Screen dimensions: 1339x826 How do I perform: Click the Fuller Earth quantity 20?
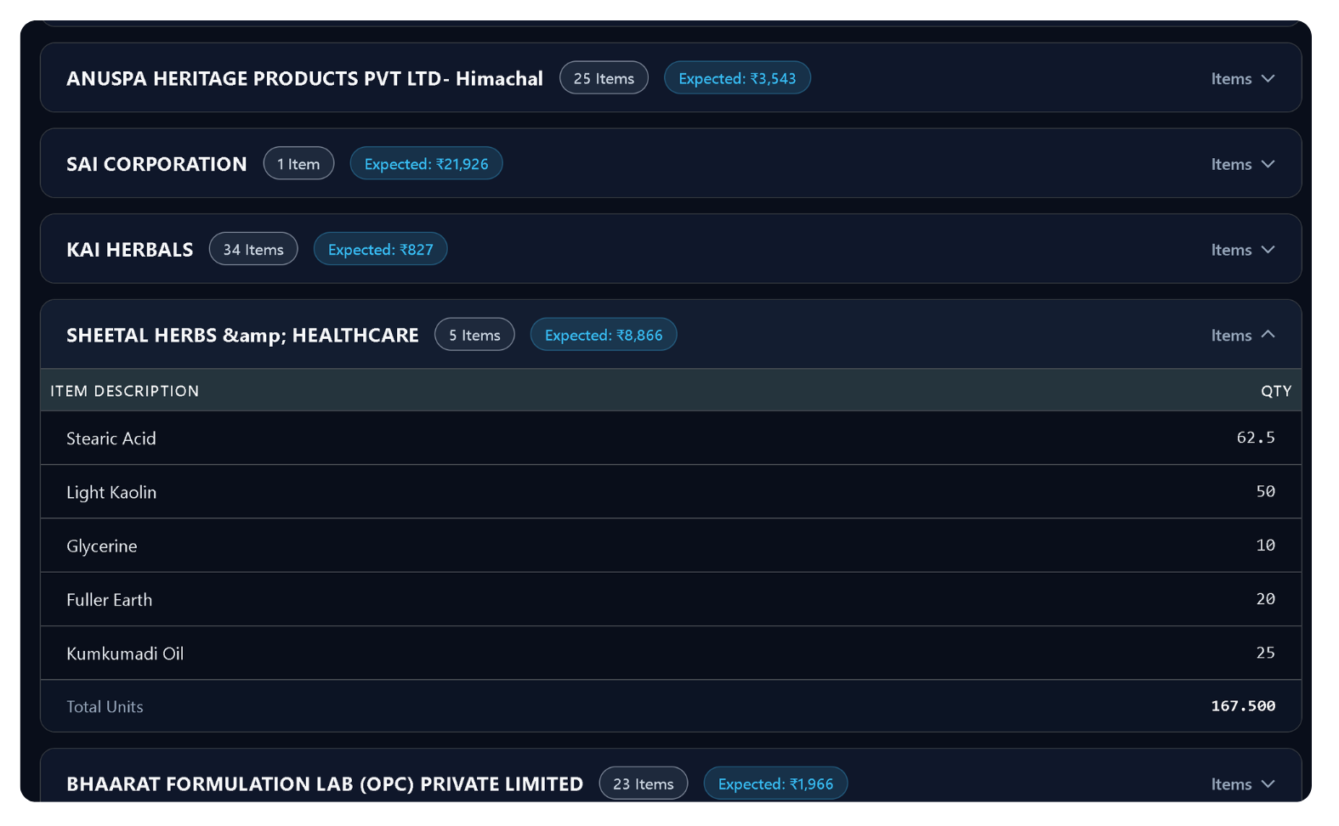[1266, 599]
